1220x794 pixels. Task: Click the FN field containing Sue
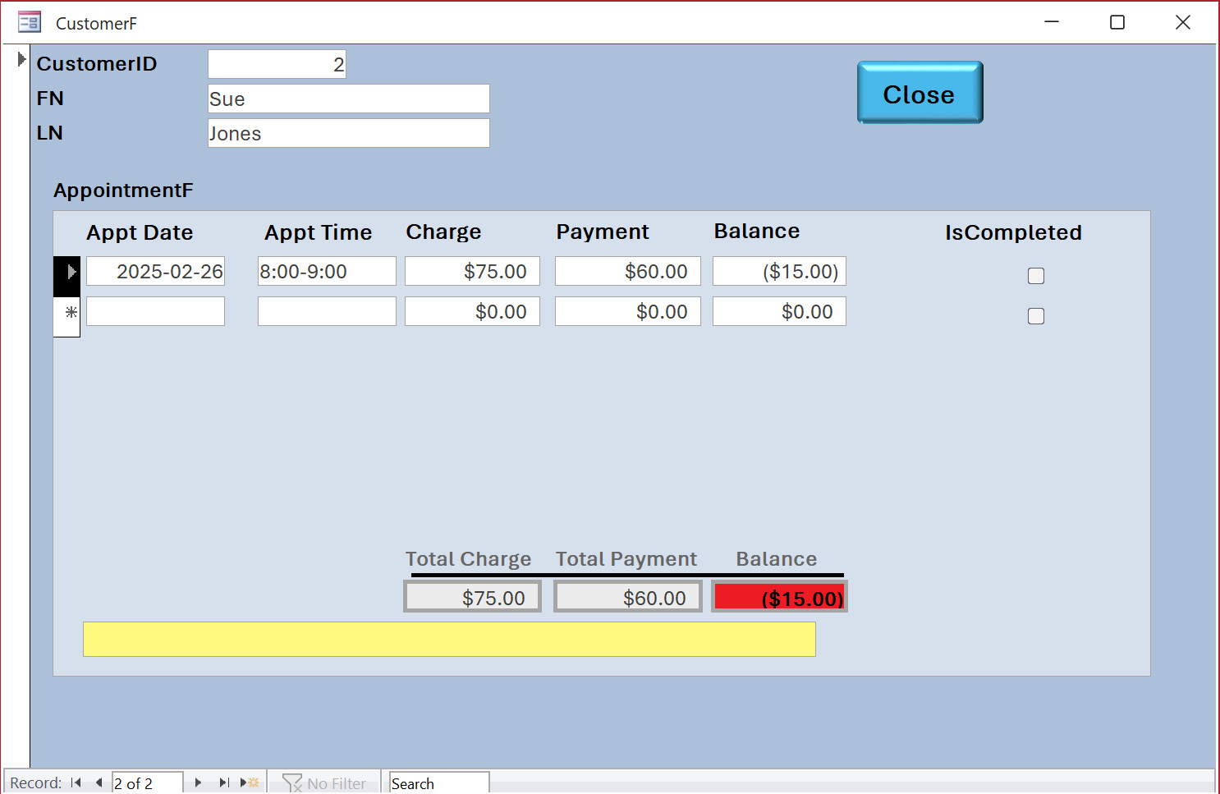(x=348, y=99)
